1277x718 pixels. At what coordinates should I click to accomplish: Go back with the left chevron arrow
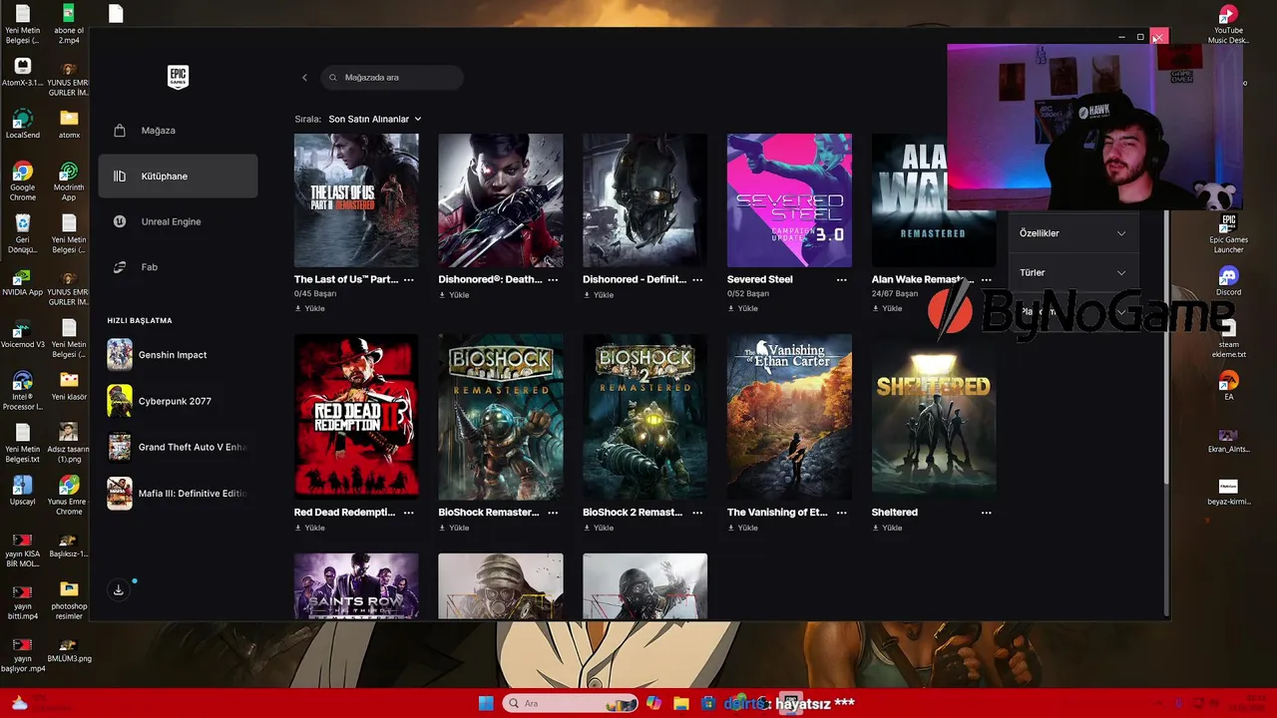305,77
